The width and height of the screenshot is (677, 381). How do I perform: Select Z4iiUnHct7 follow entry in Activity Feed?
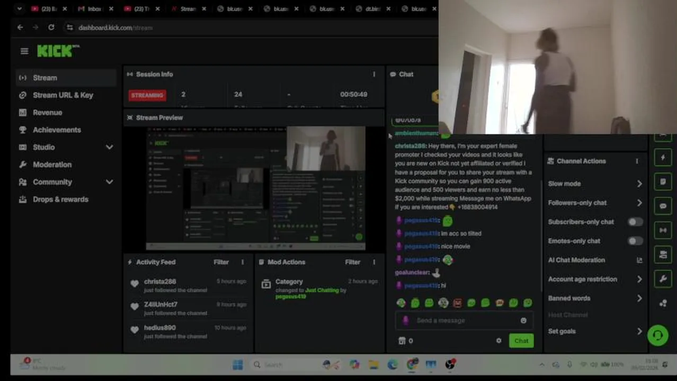click(188, 308)
